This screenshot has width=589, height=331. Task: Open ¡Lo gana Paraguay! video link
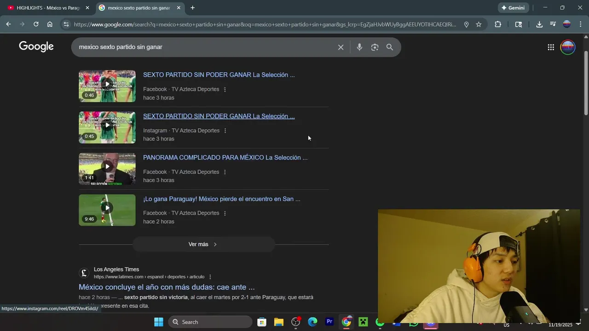point(221,199)
